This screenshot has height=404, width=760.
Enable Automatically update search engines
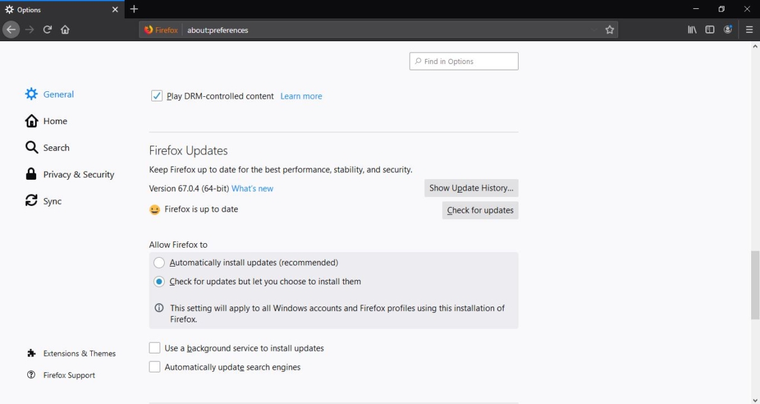tap(155, 367)
